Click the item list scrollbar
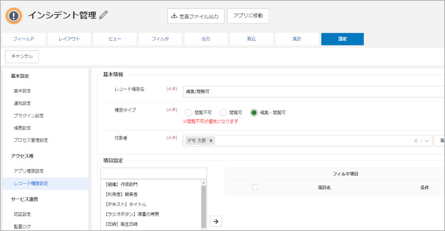Screen dimensions: 445x231 click(x=204, y=206)
